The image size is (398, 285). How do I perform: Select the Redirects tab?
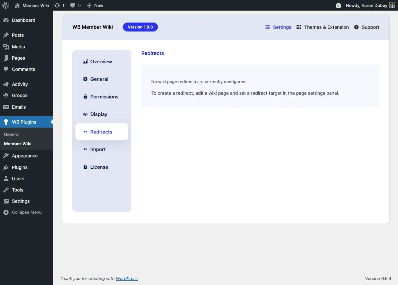[102, 132]
